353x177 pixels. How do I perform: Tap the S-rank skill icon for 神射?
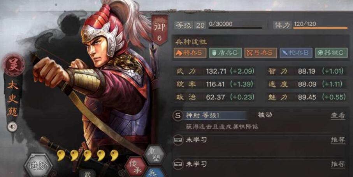click(178, 116)
